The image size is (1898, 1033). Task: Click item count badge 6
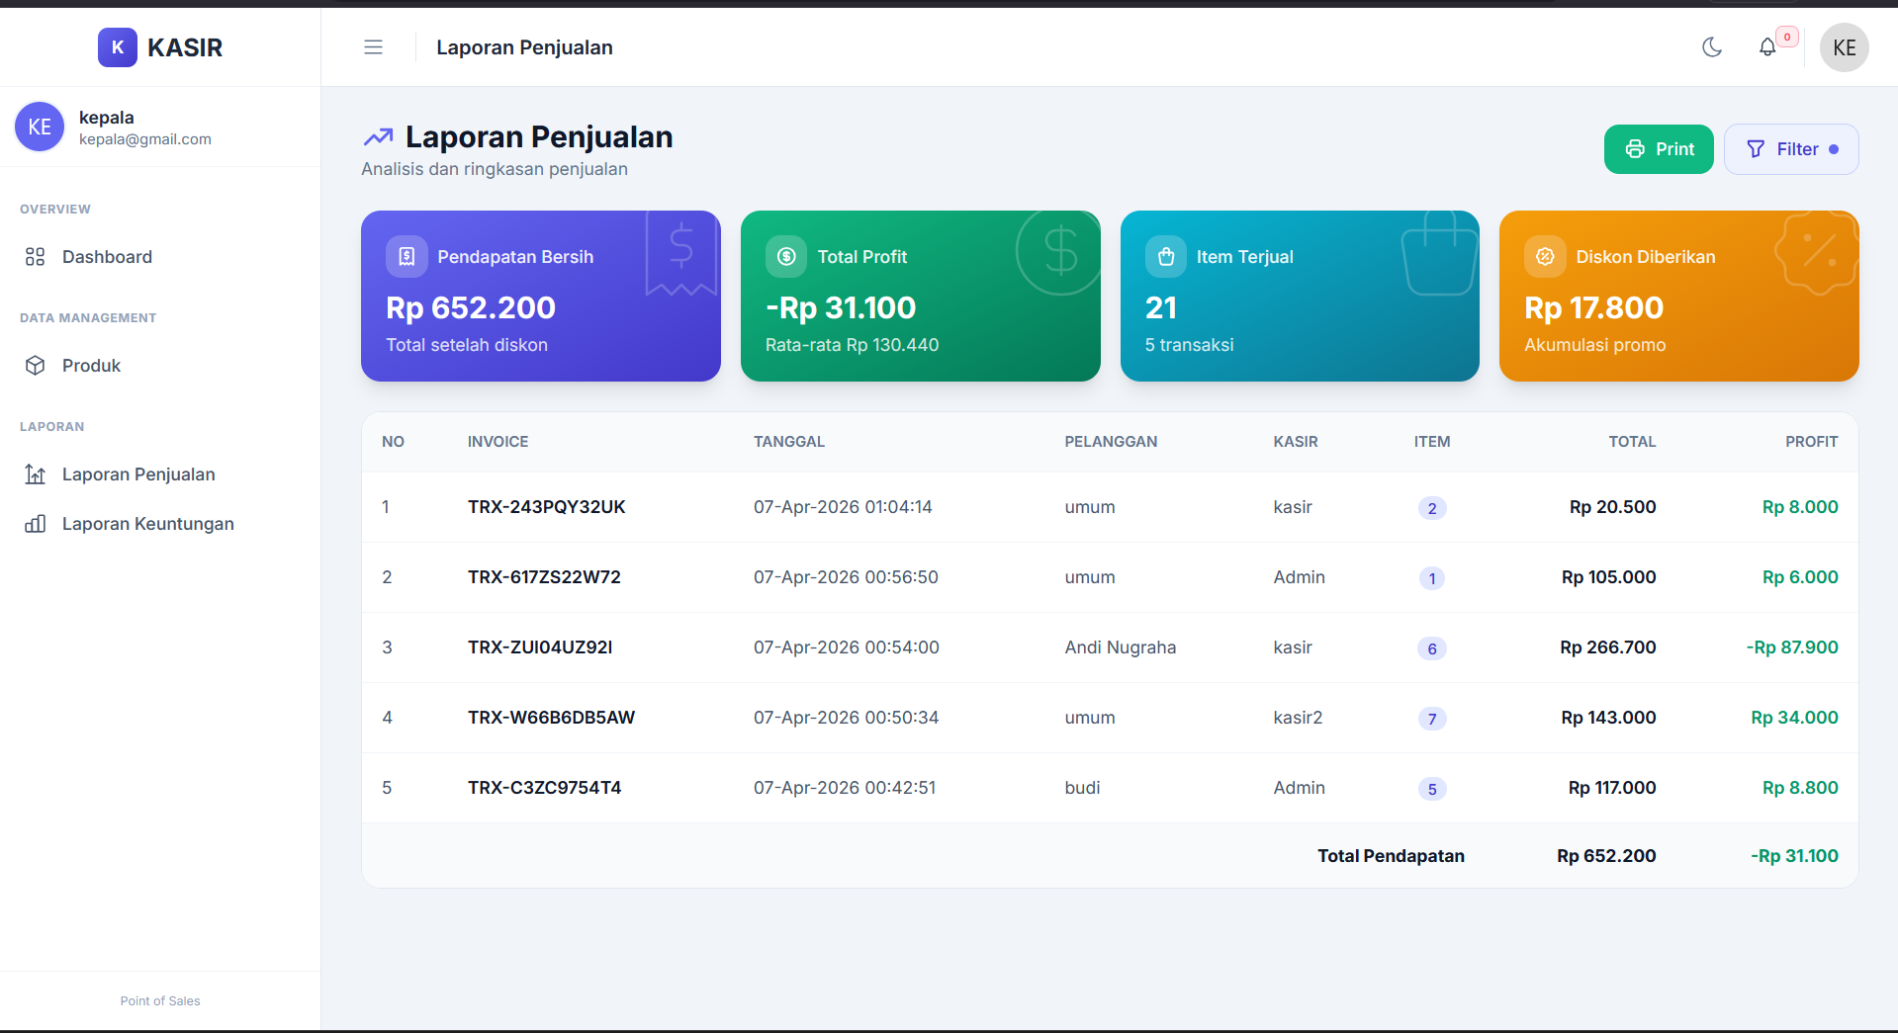tap(1432, 648)
